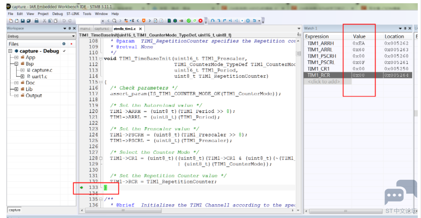Screen dimensions: 421x218
Task: Click the Step Into debug icon
Action: (219, 21)
